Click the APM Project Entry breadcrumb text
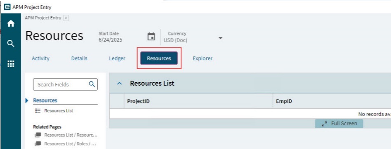 [43, 18]
